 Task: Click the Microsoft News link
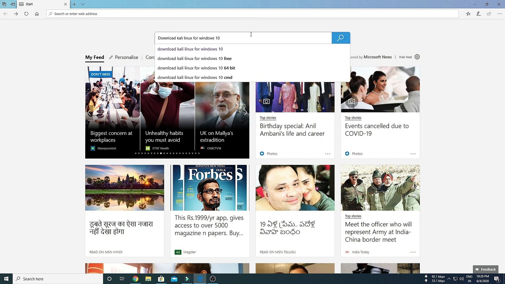(x=378, y=57)
